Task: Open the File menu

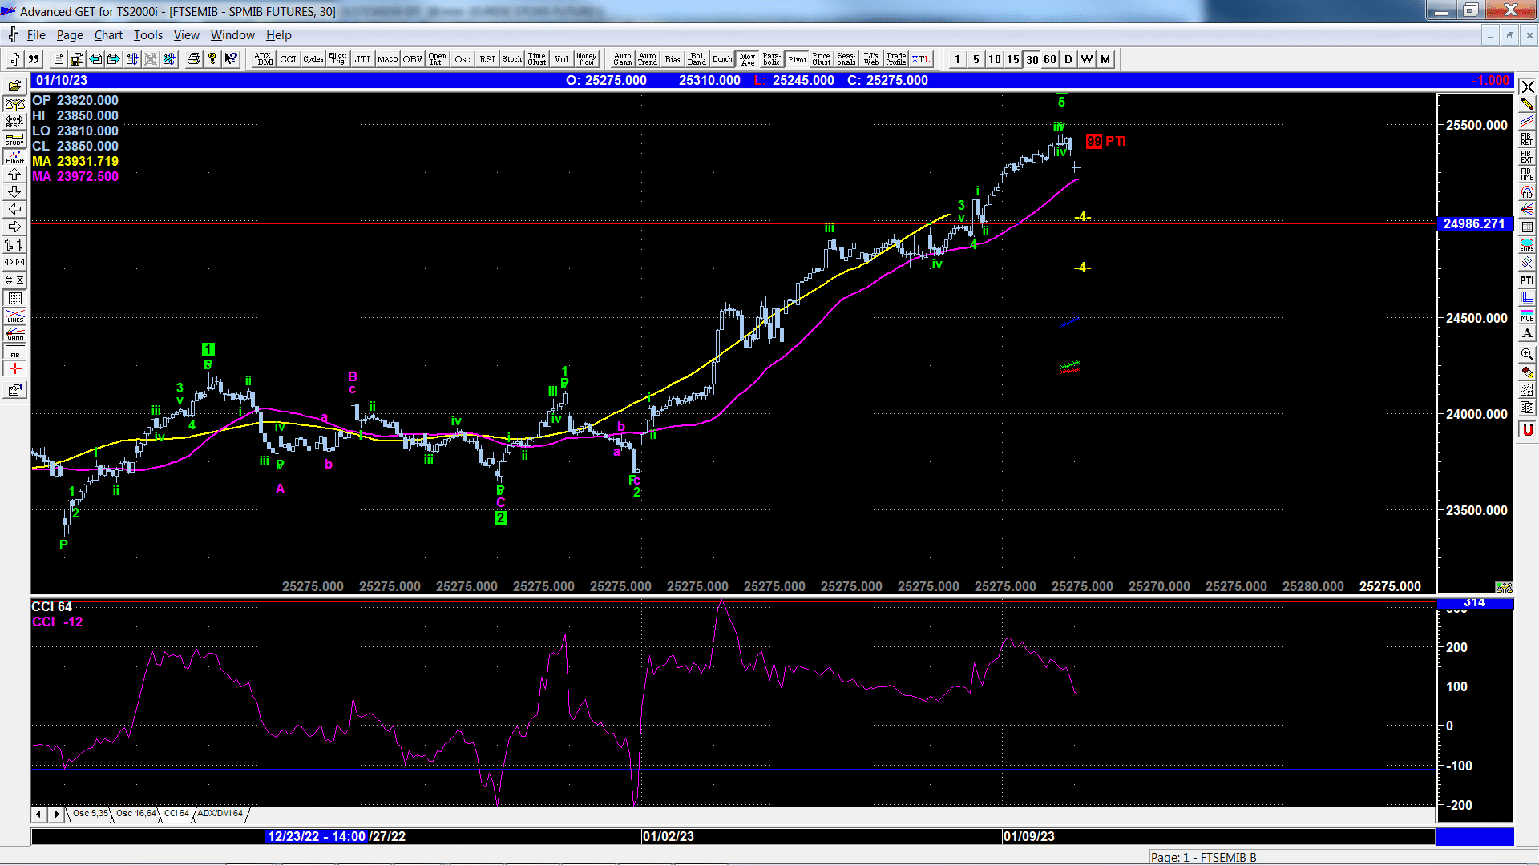Action: pos(36,35)
